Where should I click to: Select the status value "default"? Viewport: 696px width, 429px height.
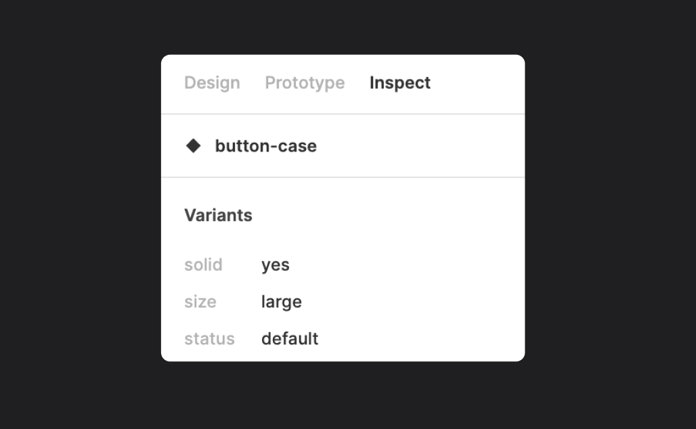pyautogui.click(x=290, y=338)
